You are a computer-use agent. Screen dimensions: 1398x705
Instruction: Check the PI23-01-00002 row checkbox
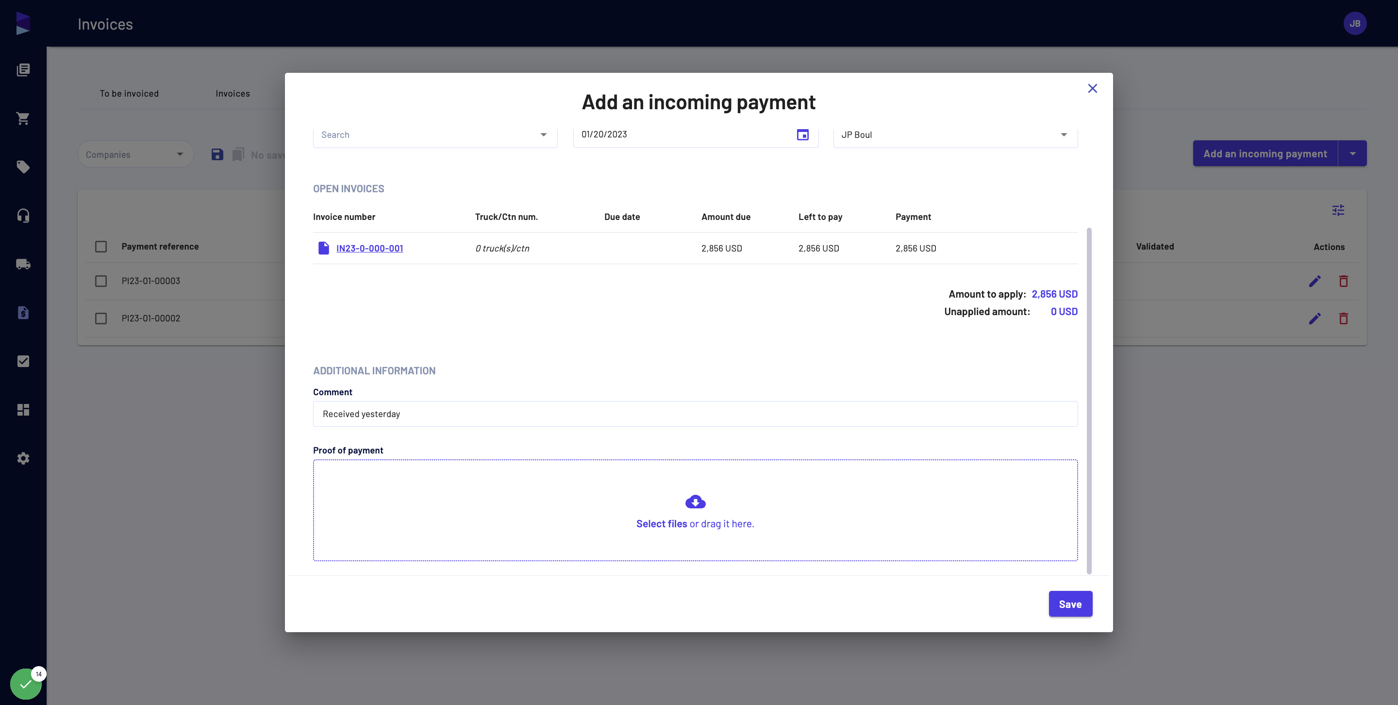click(101, 319)
